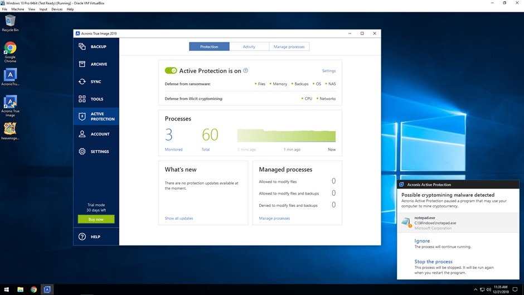Open the Windows Start button

(6, 289)
